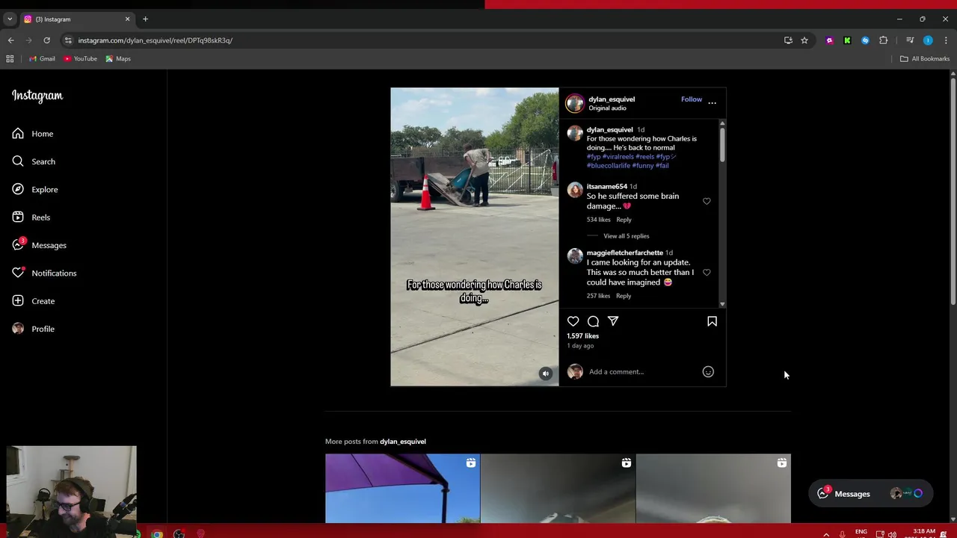957x538 pixels.
Task: Like maggiefletcherfarchette's comment
Action: (707, 273)
